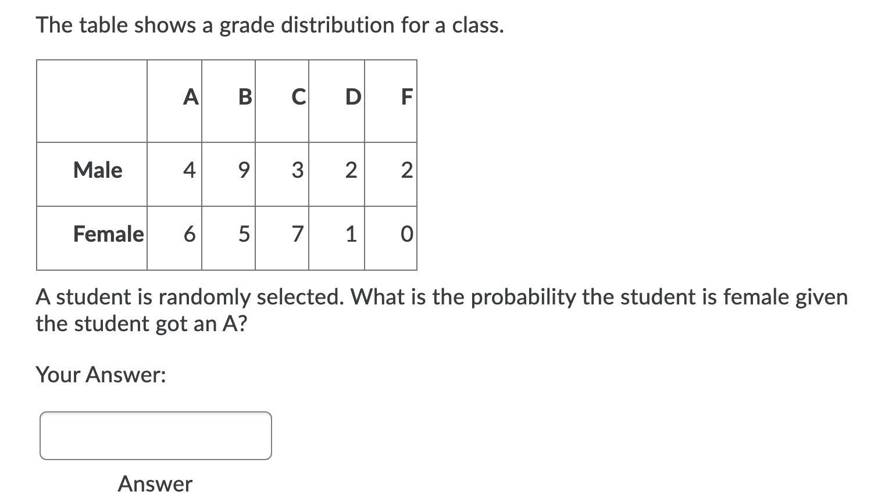Click the Male B cell showing 9
This screenshot has height=495, width=878.
tap(229, 174)
